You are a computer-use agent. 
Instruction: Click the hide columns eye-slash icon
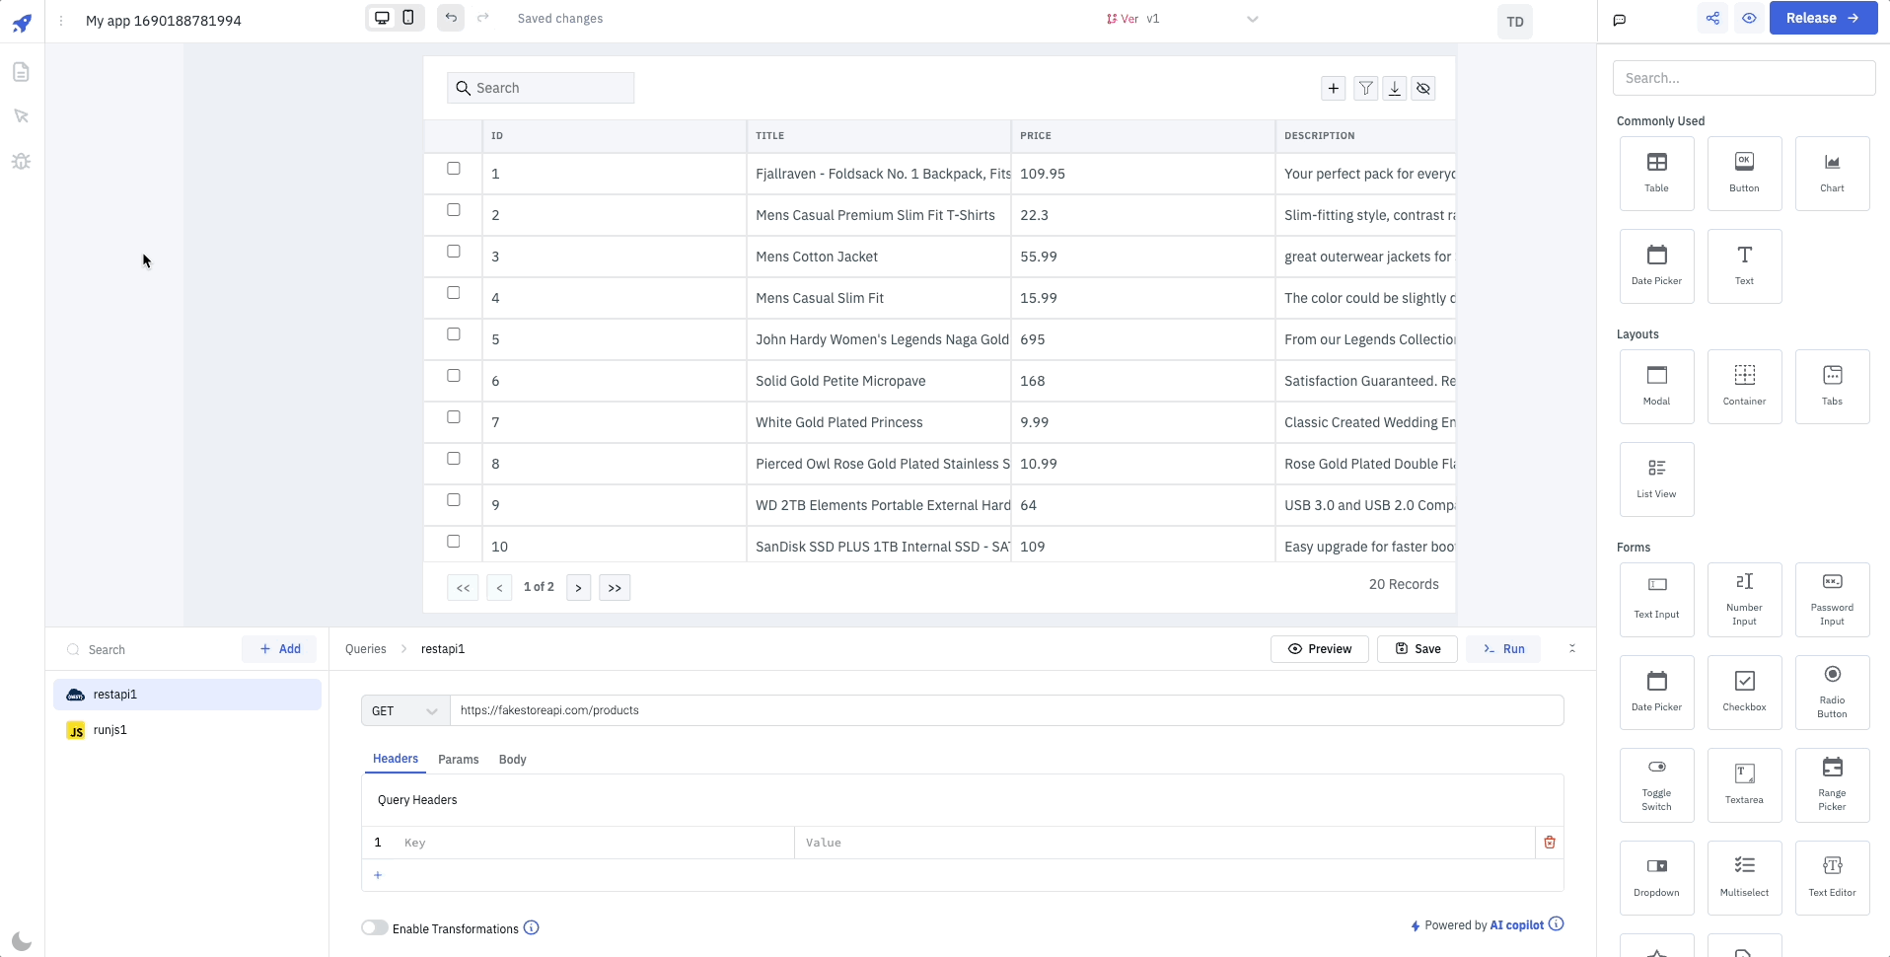point(1423,89)
